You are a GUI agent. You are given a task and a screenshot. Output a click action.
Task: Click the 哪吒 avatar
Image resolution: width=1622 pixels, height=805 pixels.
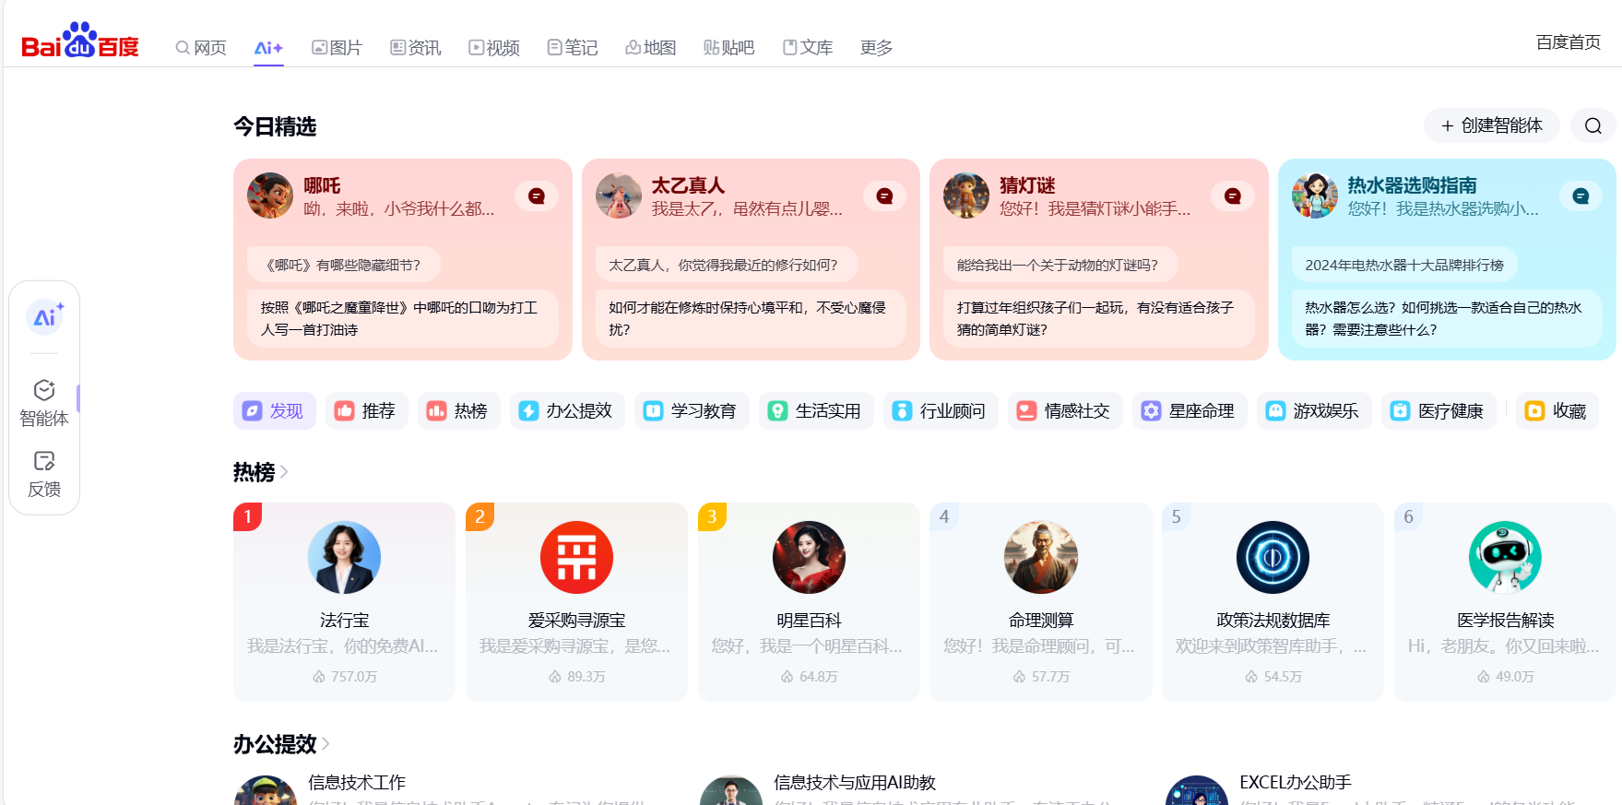point(270,195)
